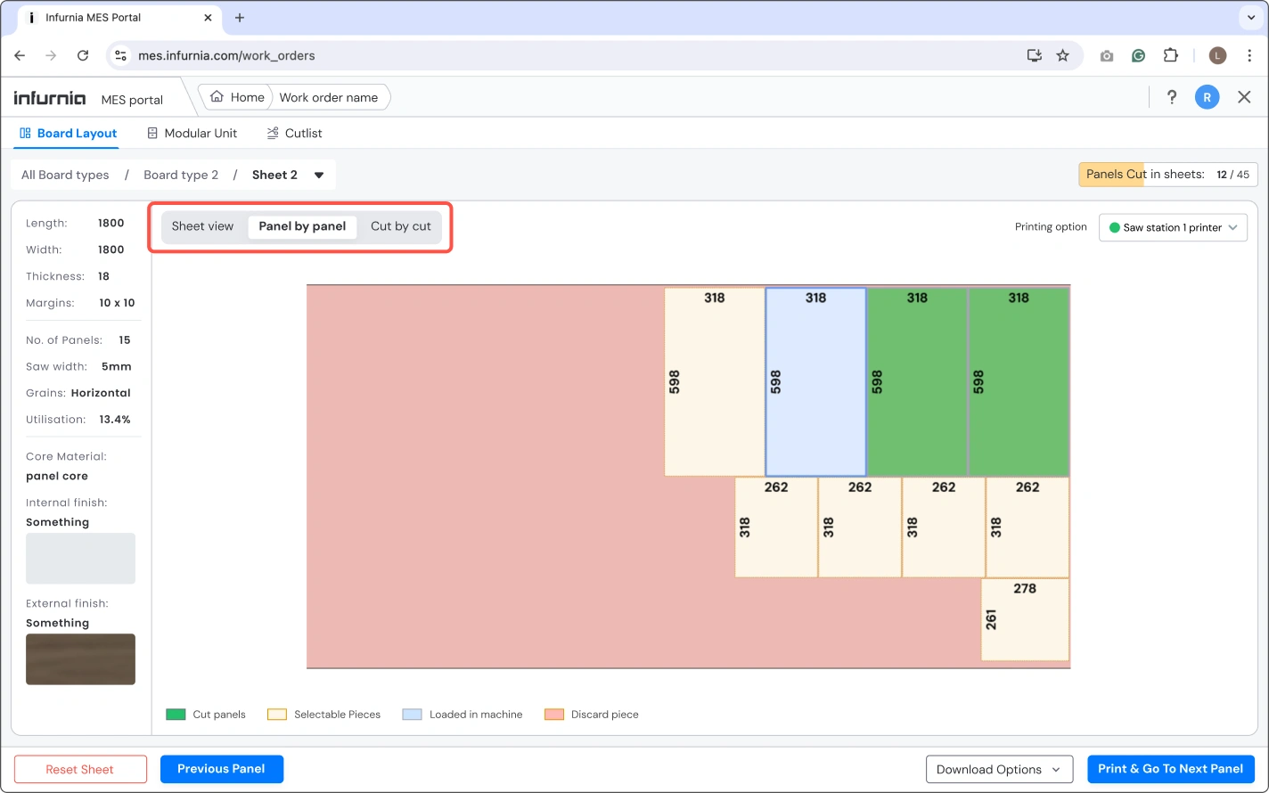Click the Thickness value 18
Viewport: 1269px width, 793px height.
[103, 276]
